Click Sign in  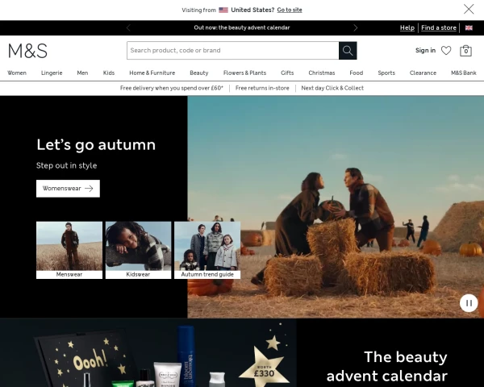[425, 50]
